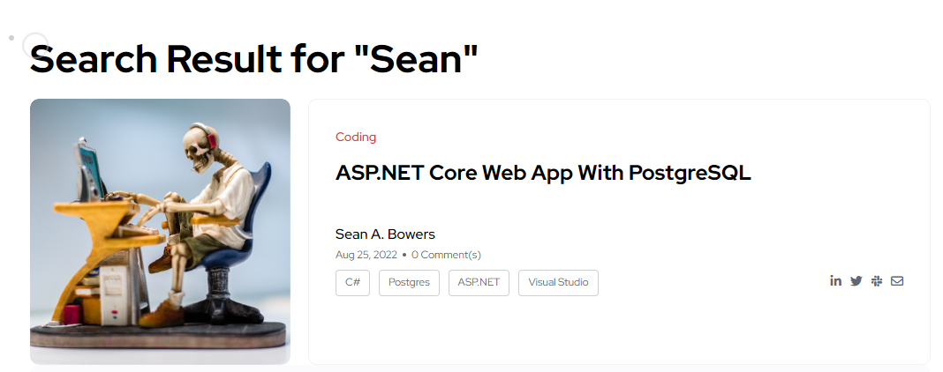This screenshot has width=943, height=372.
Task: Share the article via Twitter bird icon
Action: 856,281
